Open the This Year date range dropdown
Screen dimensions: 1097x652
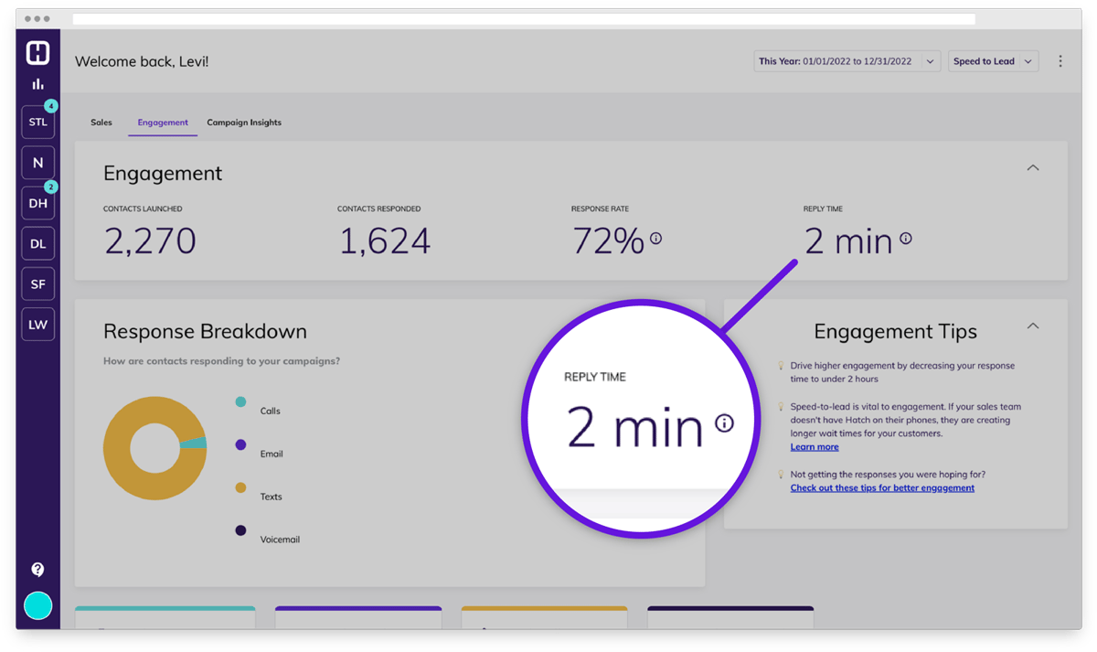click(x=847, y=61)
